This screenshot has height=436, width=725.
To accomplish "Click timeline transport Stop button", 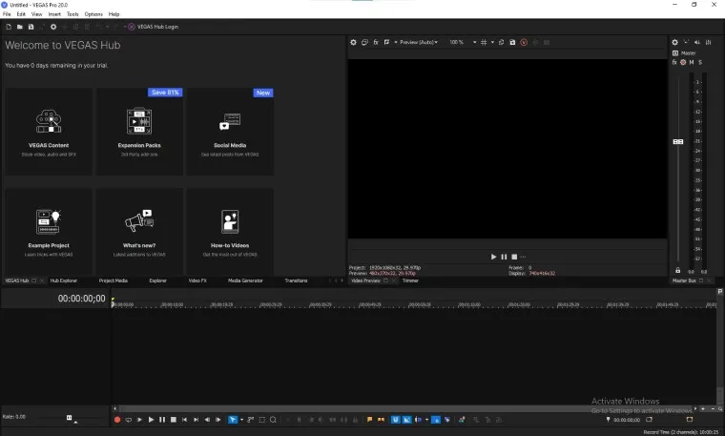I will (174, 420).
